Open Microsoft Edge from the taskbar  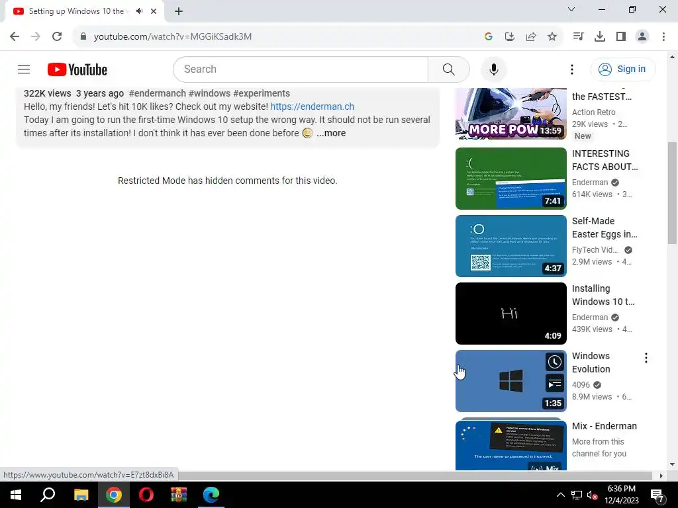point(211,495)
